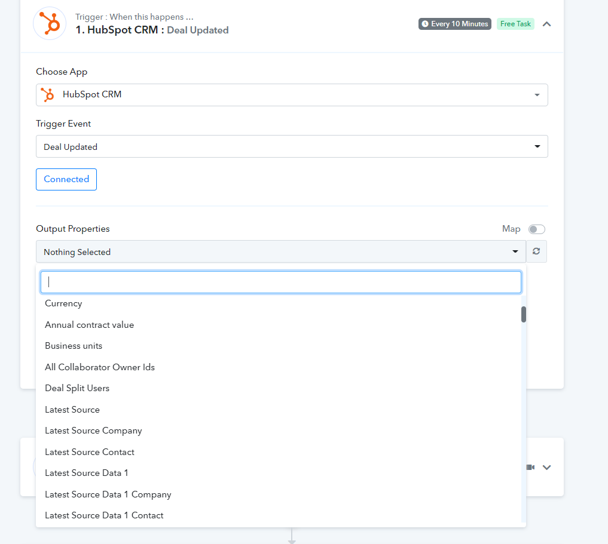Image resolution: width=608 pixels, height=544 pixels.
Task: Click the dropdown list scrollbar thumb
Action: tap(524, 314)
